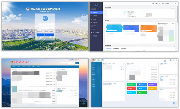Click the blue search button beside search box
This screenshot has height=109, width=180.
[x=77, y=63]
